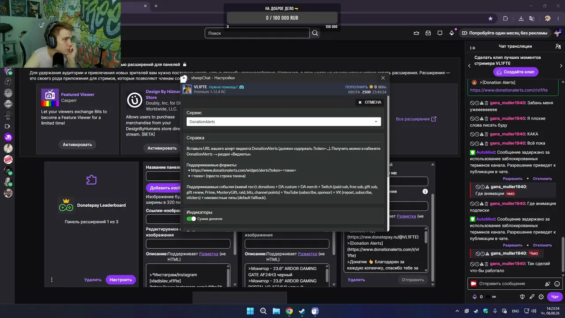This screenshot has height=318, width=565.
Task: Click the purple 'Чат' send button
Action: pyautogui.click(x=555, y=297)
